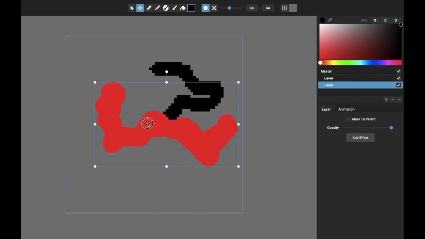The image size is (425, 239).
Task: Click the black current-color circle in panel
Action: tap(322, 20)
